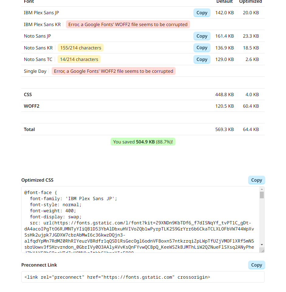The height and width of the screenshot is (292, 286).
Task: Click the resize handle of the CSS text area
Action: 263,251
